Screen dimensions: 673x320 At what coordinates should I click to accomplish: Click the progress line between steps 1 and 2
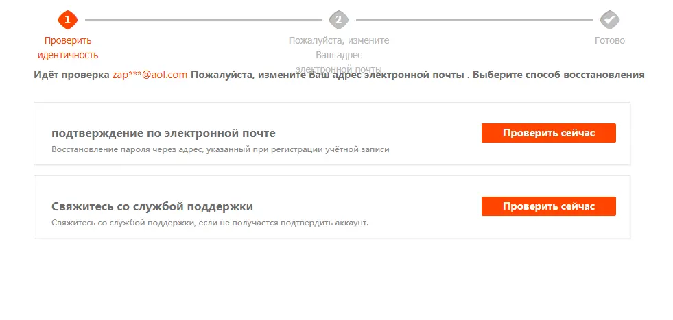point(203,20)
